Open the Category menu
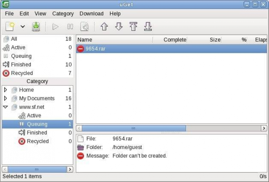The image size is (269, 182). pyautogui.click(x=63, y=14)
